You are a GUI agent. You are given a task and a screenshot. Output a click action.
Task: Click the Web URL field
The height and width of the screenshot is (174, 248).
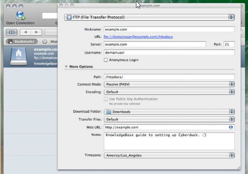(169, 127)
